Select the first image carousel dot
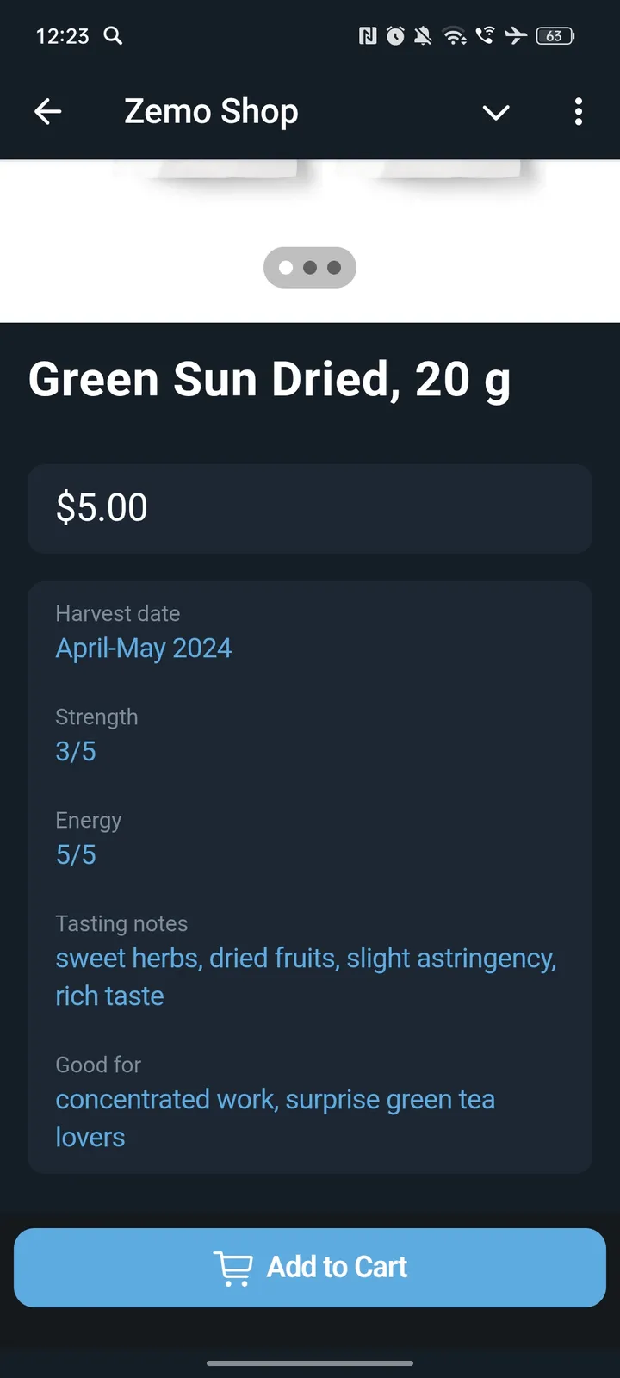 pyautogui.click(x=286, y=268)
